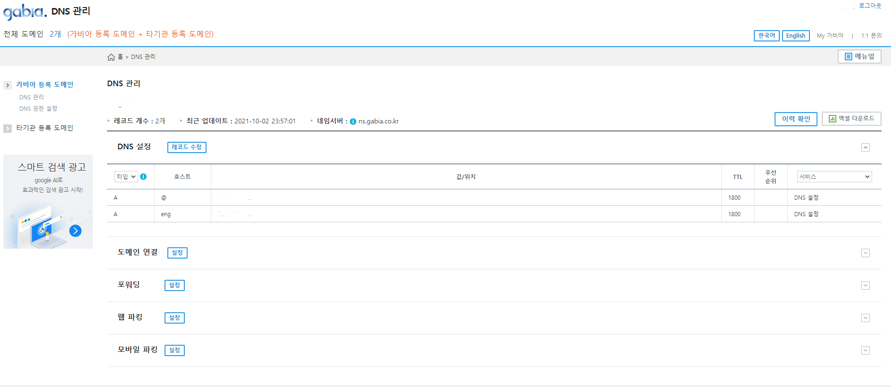The width and height of the screenshot is (891, 390).
Task: Open My 가비아 link
Action: [830, 36]
